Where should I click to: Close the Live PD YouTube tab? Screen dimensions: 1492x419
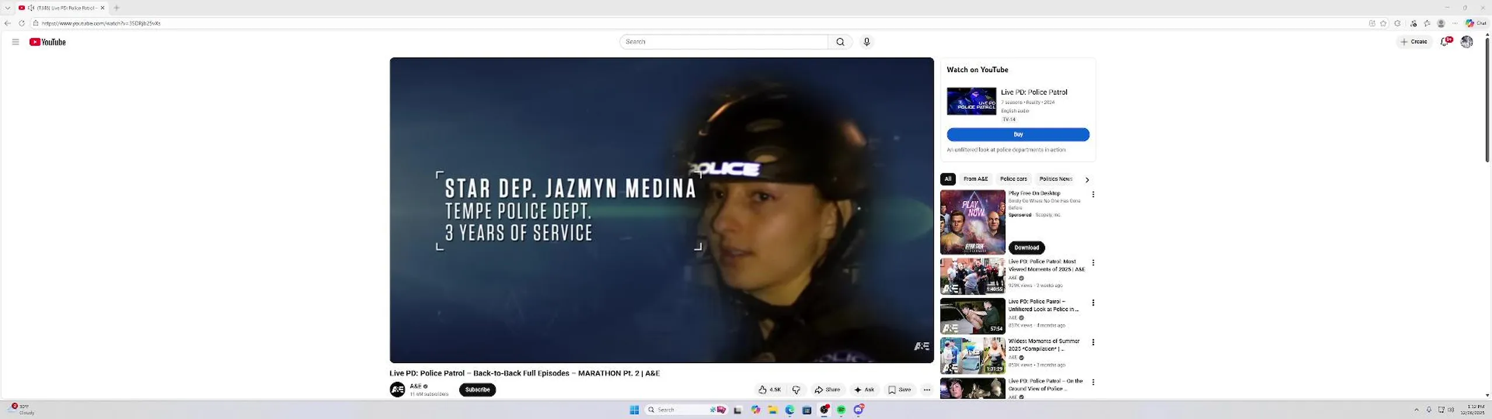coord(102,8)
